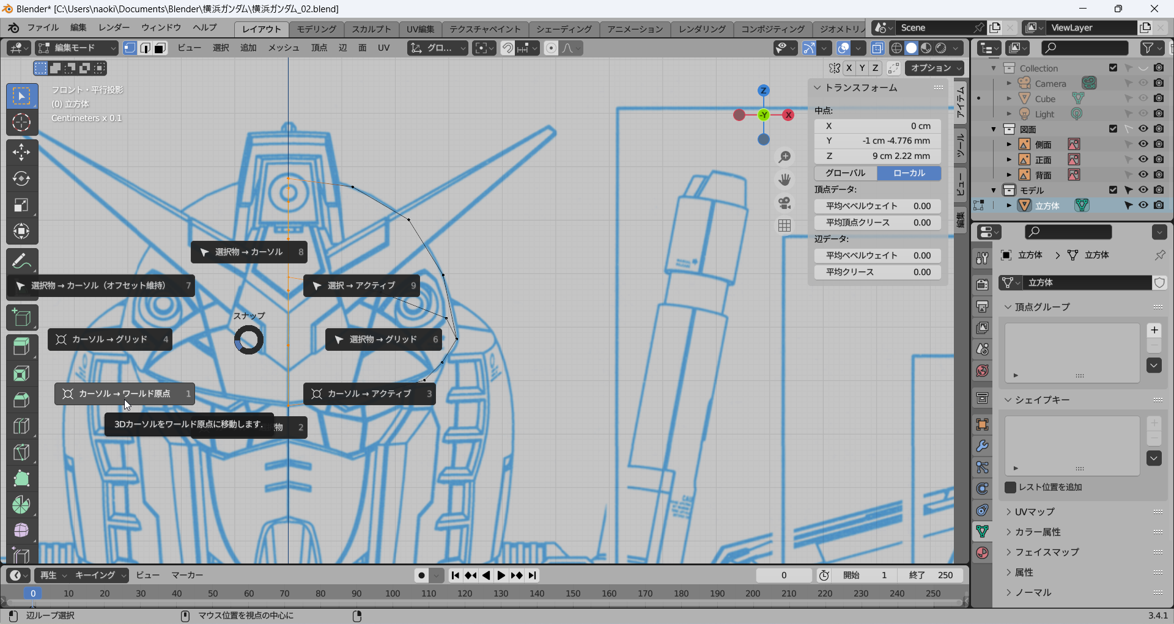Select the Annotate pencil tool
1174x624 pixels.
tap(21, 262)
